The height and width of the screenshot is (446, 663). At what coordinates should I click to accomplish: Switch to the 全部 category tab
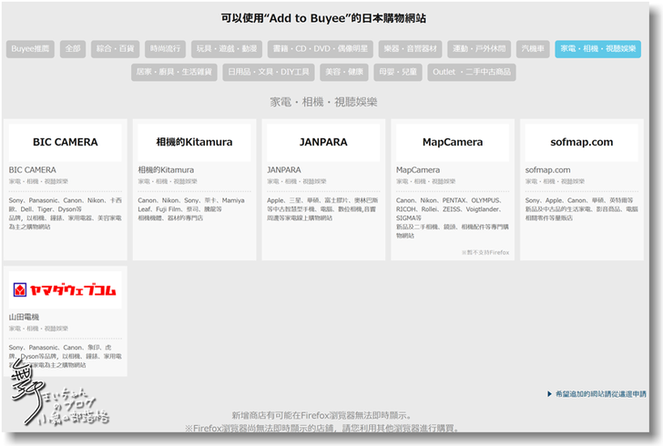(74, 49)
